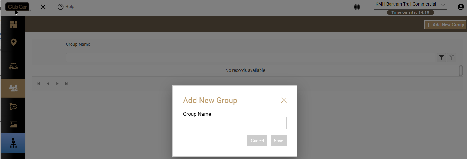Open the Help link
The height and width of the screenshot is (159, 467).
pos(66,7)
